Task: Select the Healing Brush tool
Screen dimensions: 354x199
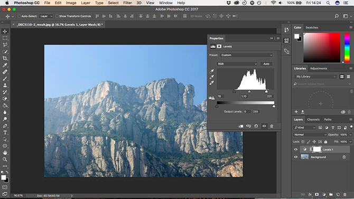Action: pyautogui.click(x=5, y=72)
